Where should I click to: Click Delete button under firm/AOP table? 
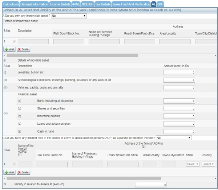click(23, 172)
